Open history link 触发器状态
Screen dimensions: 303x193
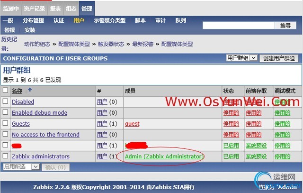(x=111, y=44)
